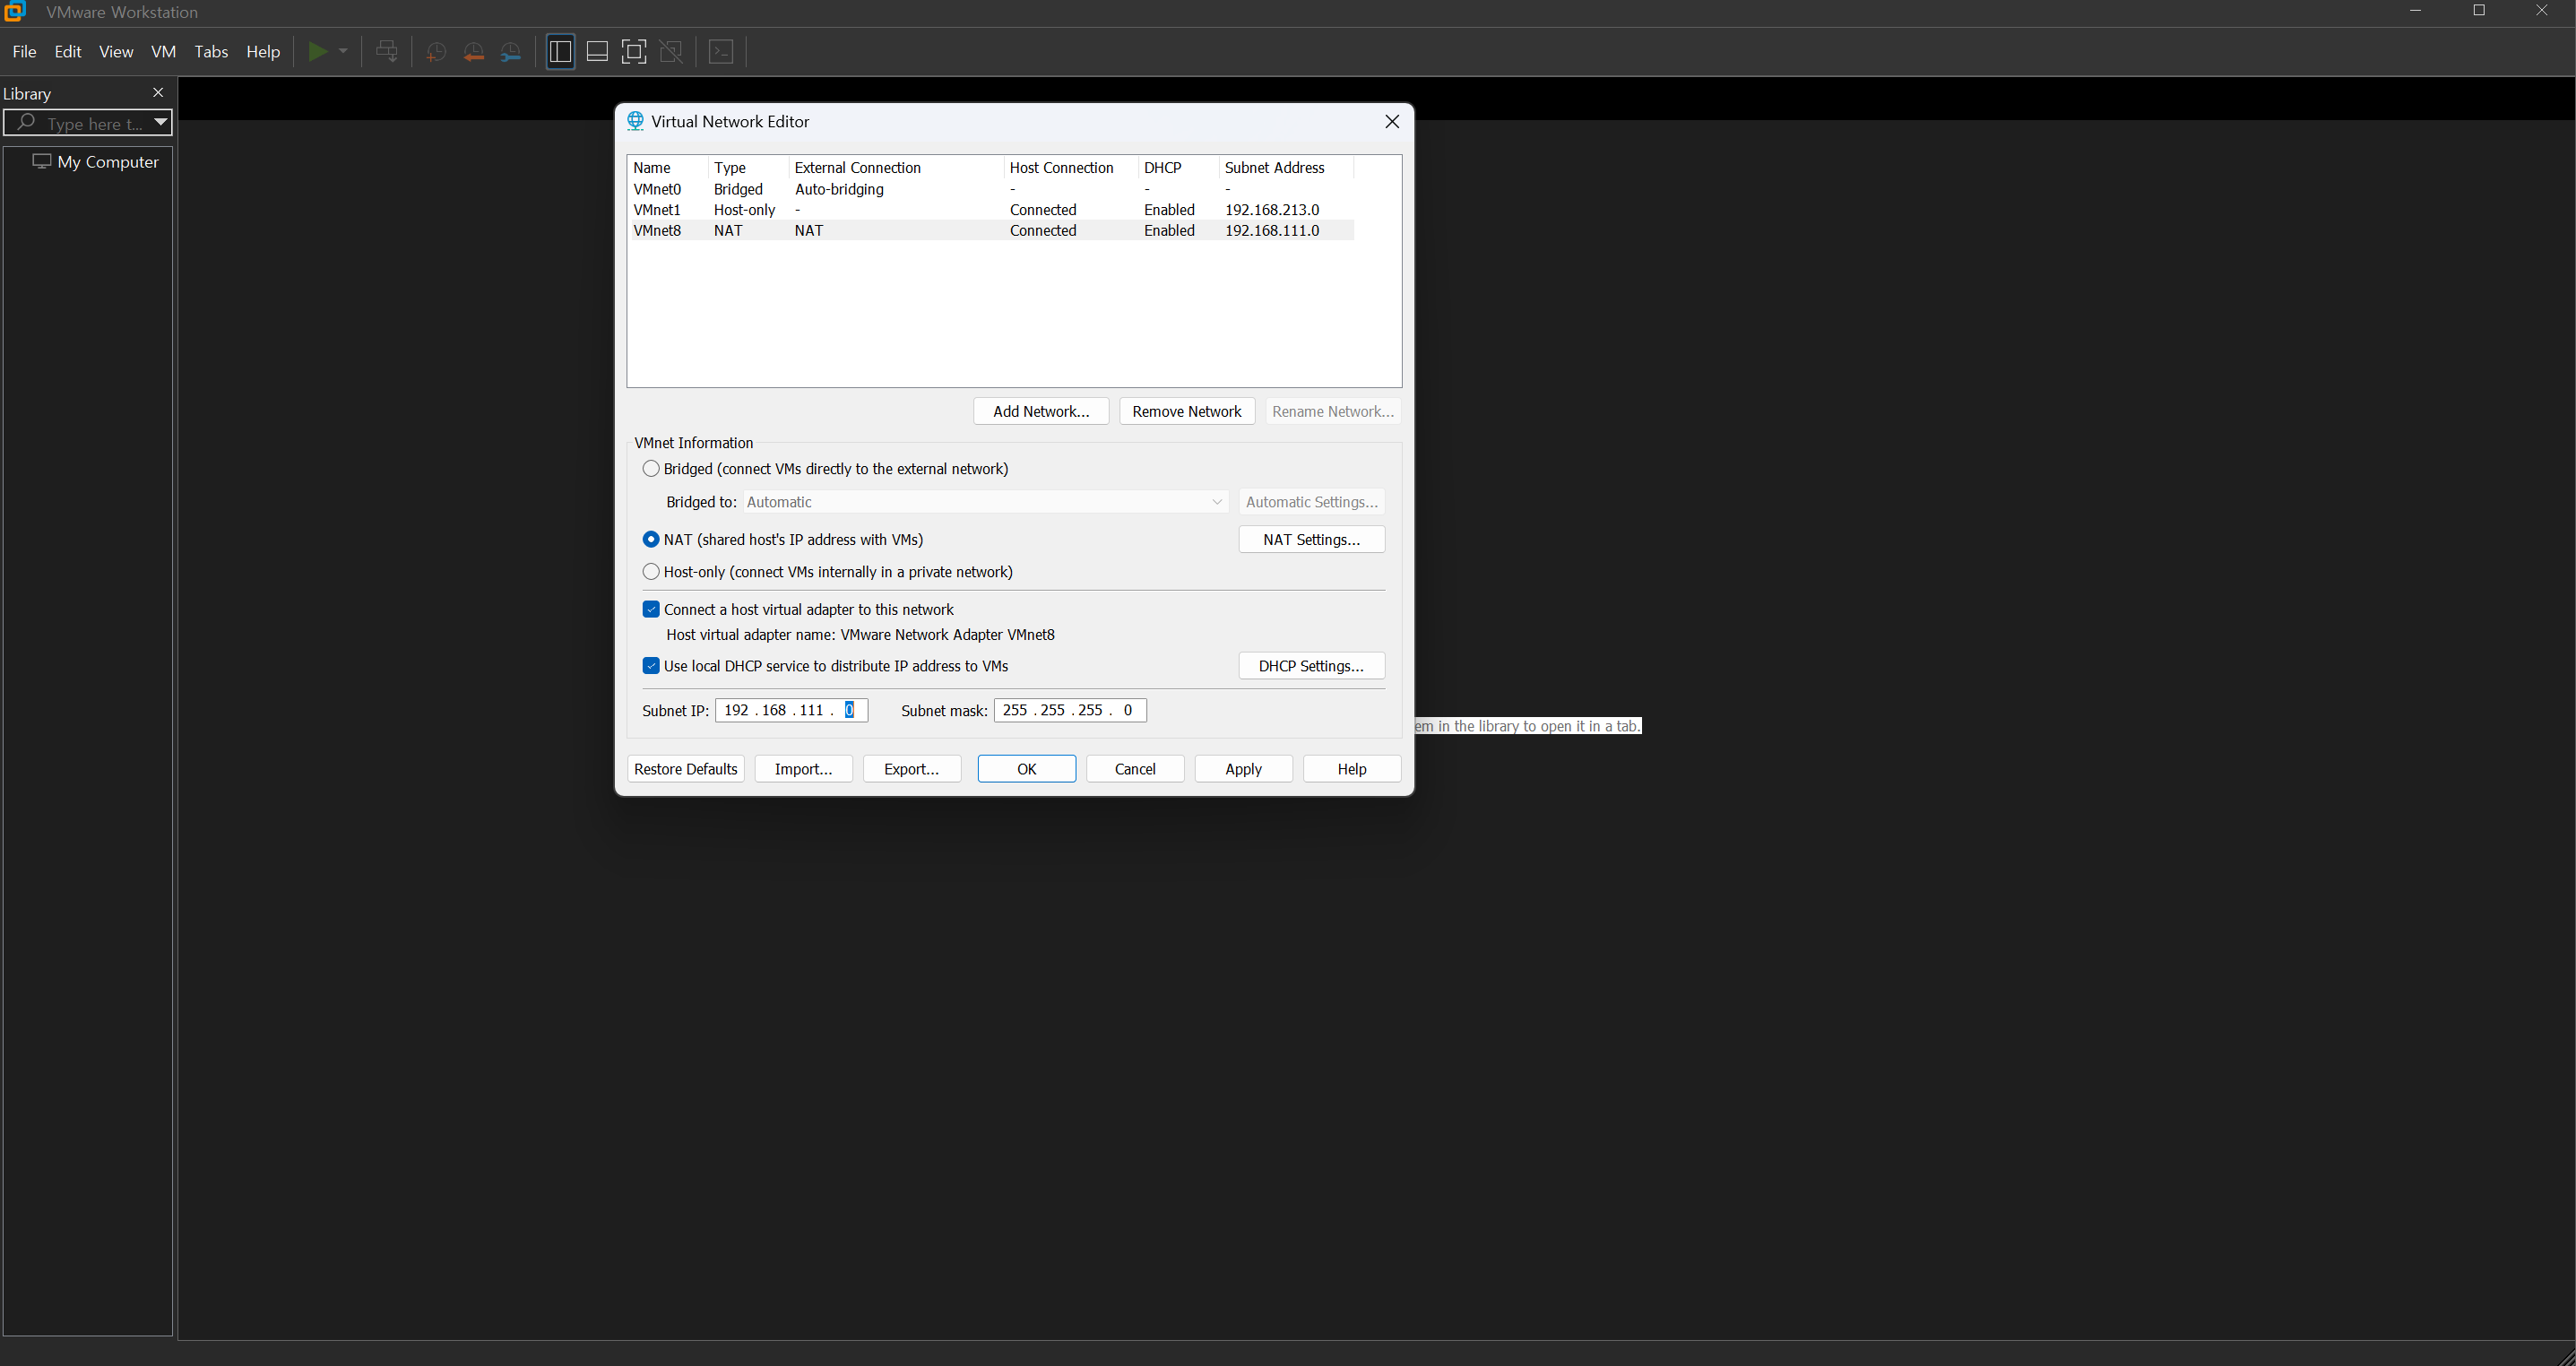The image size is (2576, 1366).
Task: Open the VM menu
Action: point(163,52)
